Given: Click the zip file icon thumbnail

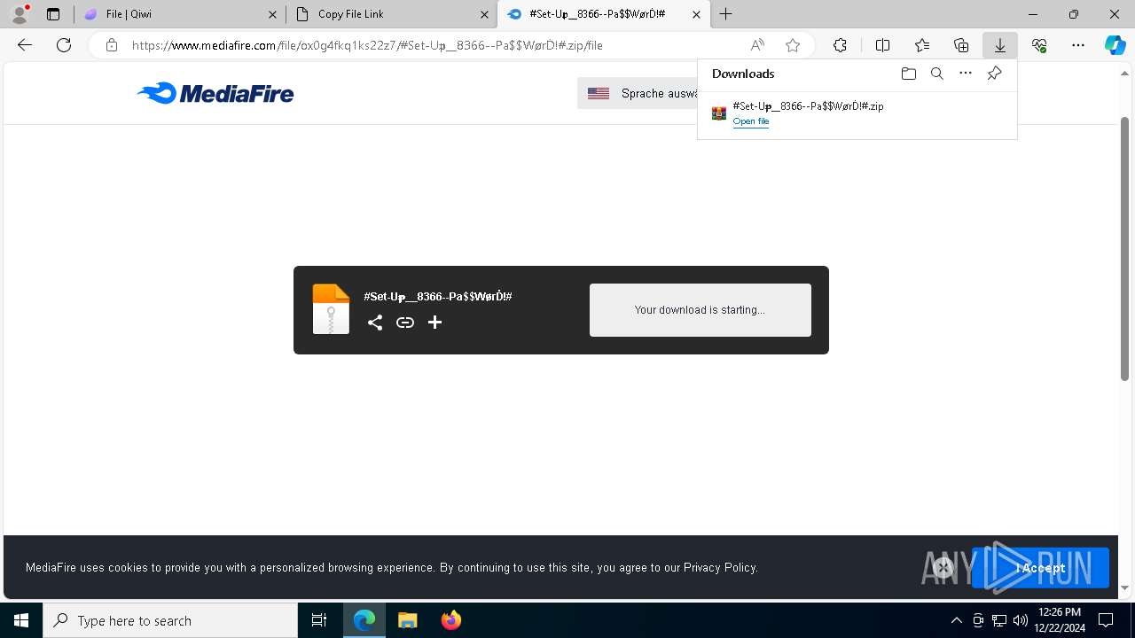Looking at the screenshot, I should pos(331,309).
